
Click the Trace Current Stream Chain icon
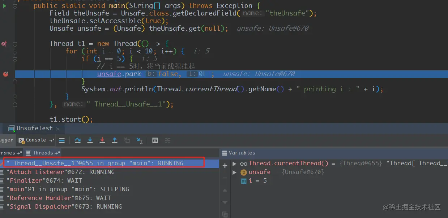167,140
